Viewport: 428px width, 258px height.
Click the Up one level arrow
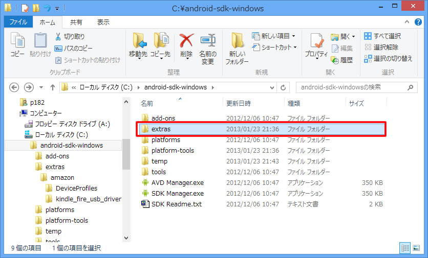pos(53,87)
